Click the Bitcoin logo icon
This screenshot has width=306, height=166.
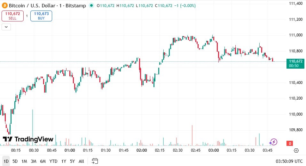(5, 6)
